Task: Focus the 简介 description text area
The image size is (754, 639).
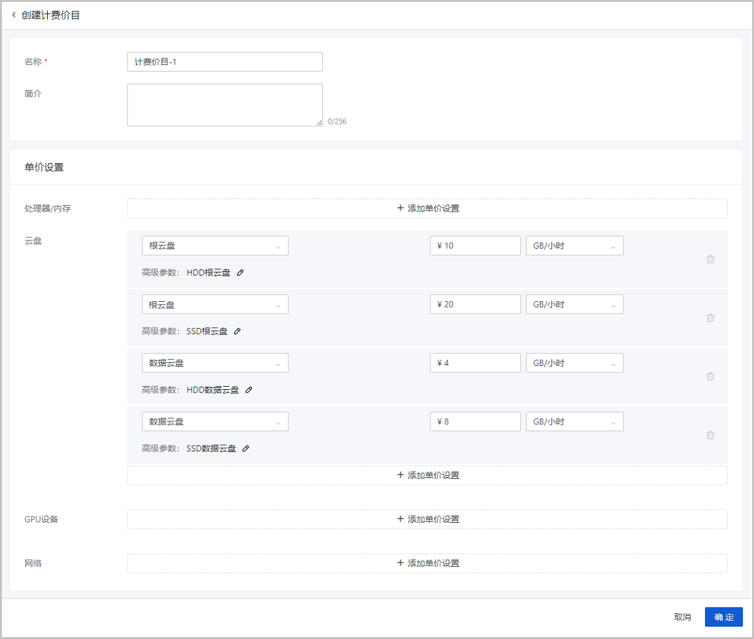Action: (x=225, y=105)
